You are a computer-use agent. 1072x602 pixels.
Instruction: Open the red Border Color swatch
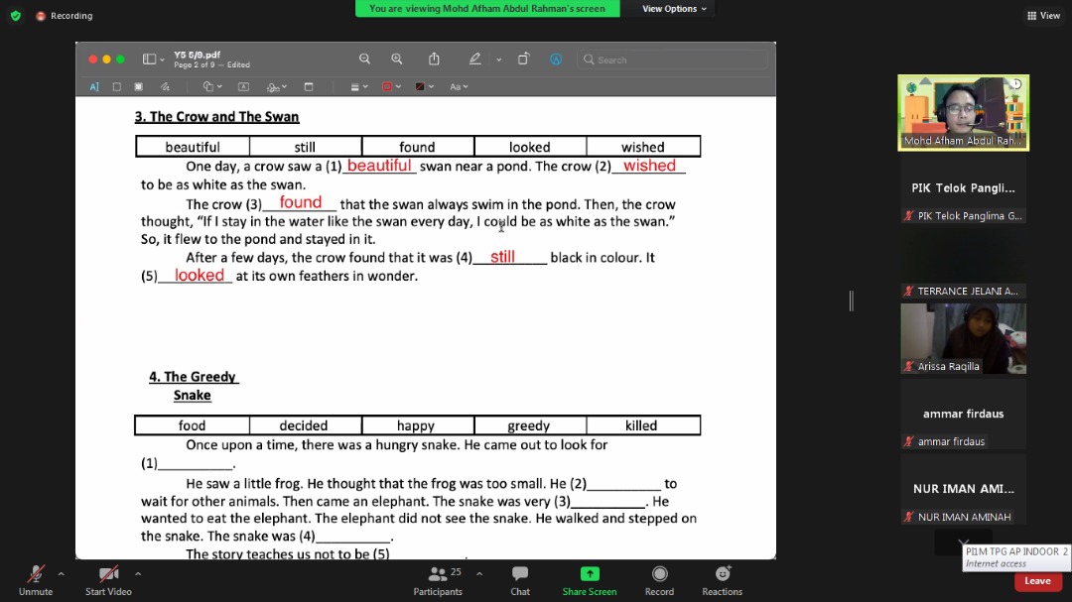click(391, 87)
